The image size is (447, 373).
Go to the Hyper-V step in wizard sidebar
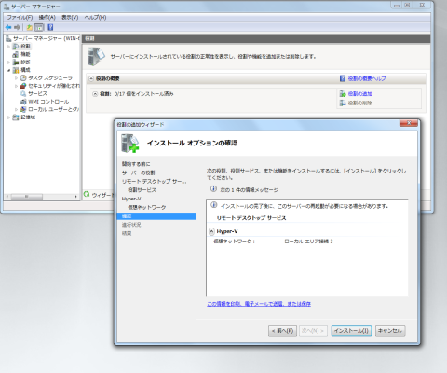(131, 199)
